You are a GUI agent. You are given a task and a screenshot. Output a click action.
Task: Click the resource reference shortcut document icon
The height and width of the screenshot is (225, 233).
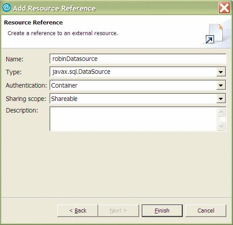(x=214, y=34)
